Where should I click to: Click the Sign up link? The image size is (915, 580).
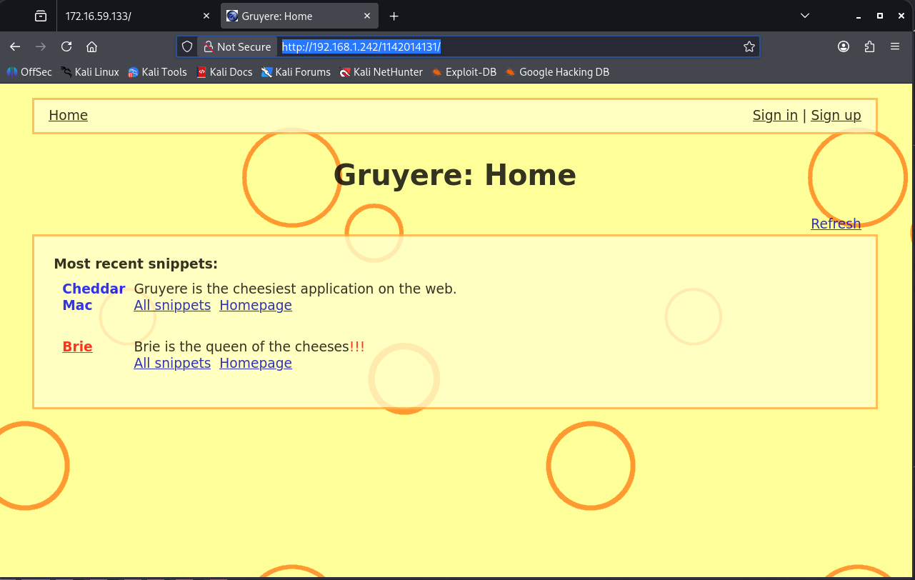coord(836,115)
